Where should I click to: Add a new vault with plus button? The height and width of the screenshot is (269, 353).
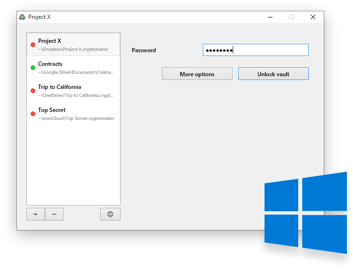[x=35, y=214]
